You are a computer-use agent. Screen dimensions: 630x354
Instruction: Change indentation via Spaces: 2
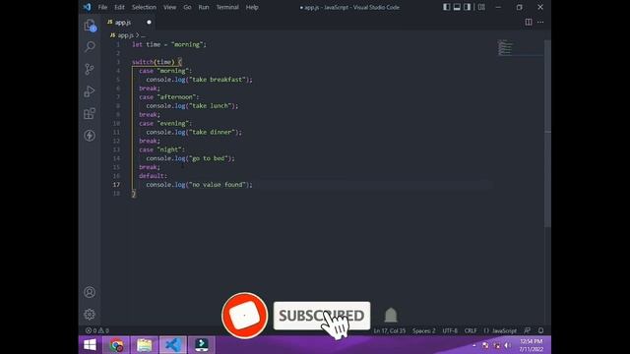click(424, 330)
